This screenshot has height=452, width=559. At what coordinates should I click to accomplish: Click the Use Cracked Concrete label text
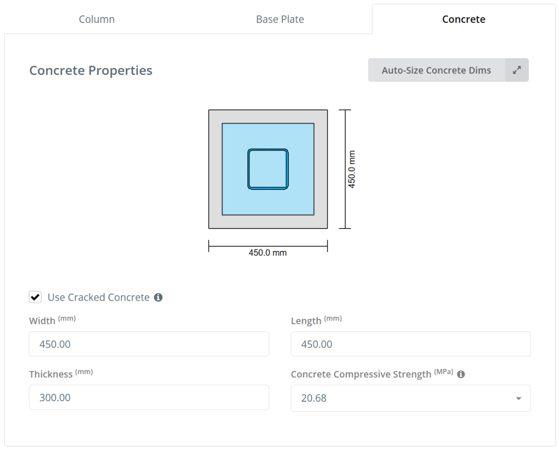pyautogui.click(x=98, y=297)
